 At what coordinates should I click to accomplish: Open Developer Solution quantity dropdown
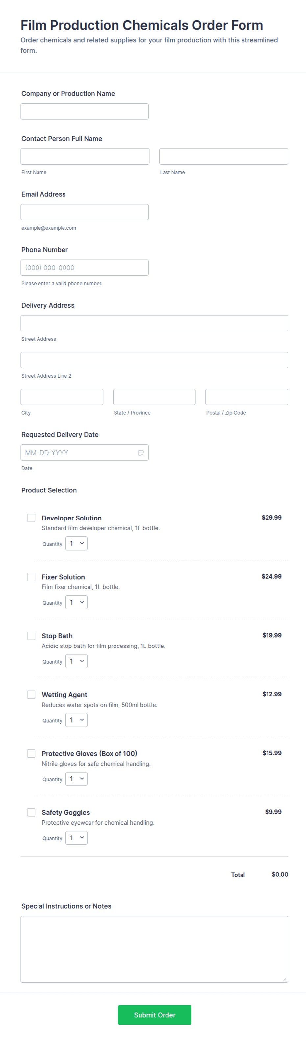pyautogui.click(x=76, y=543)
